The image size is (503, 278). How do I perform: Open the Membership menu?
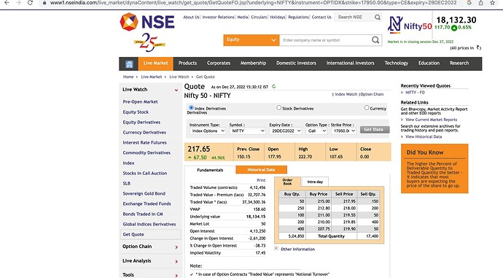coord(253,63)
